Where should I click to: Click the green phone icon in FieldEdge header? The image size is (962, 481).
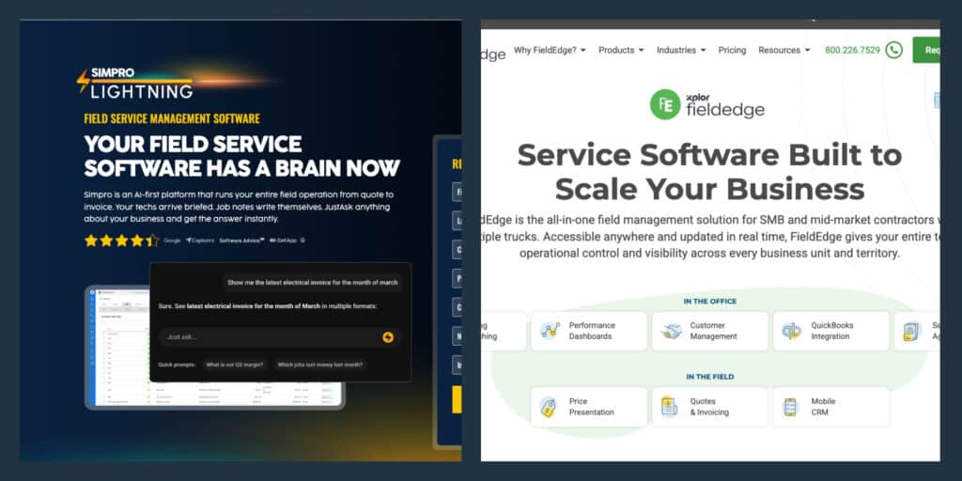click(x=894, y=51)
